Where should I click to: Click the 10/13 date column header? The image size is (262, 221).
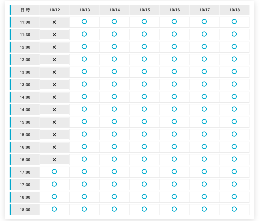85,10
